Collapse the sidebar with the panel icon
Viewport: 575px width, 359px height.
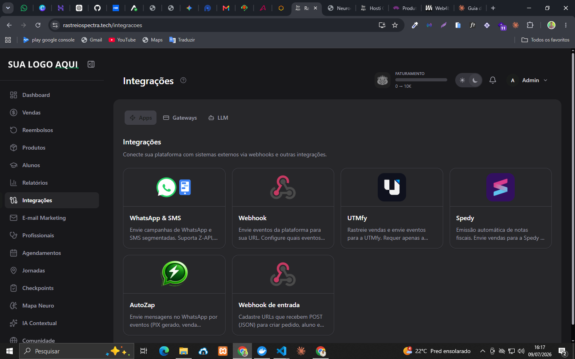91,64
